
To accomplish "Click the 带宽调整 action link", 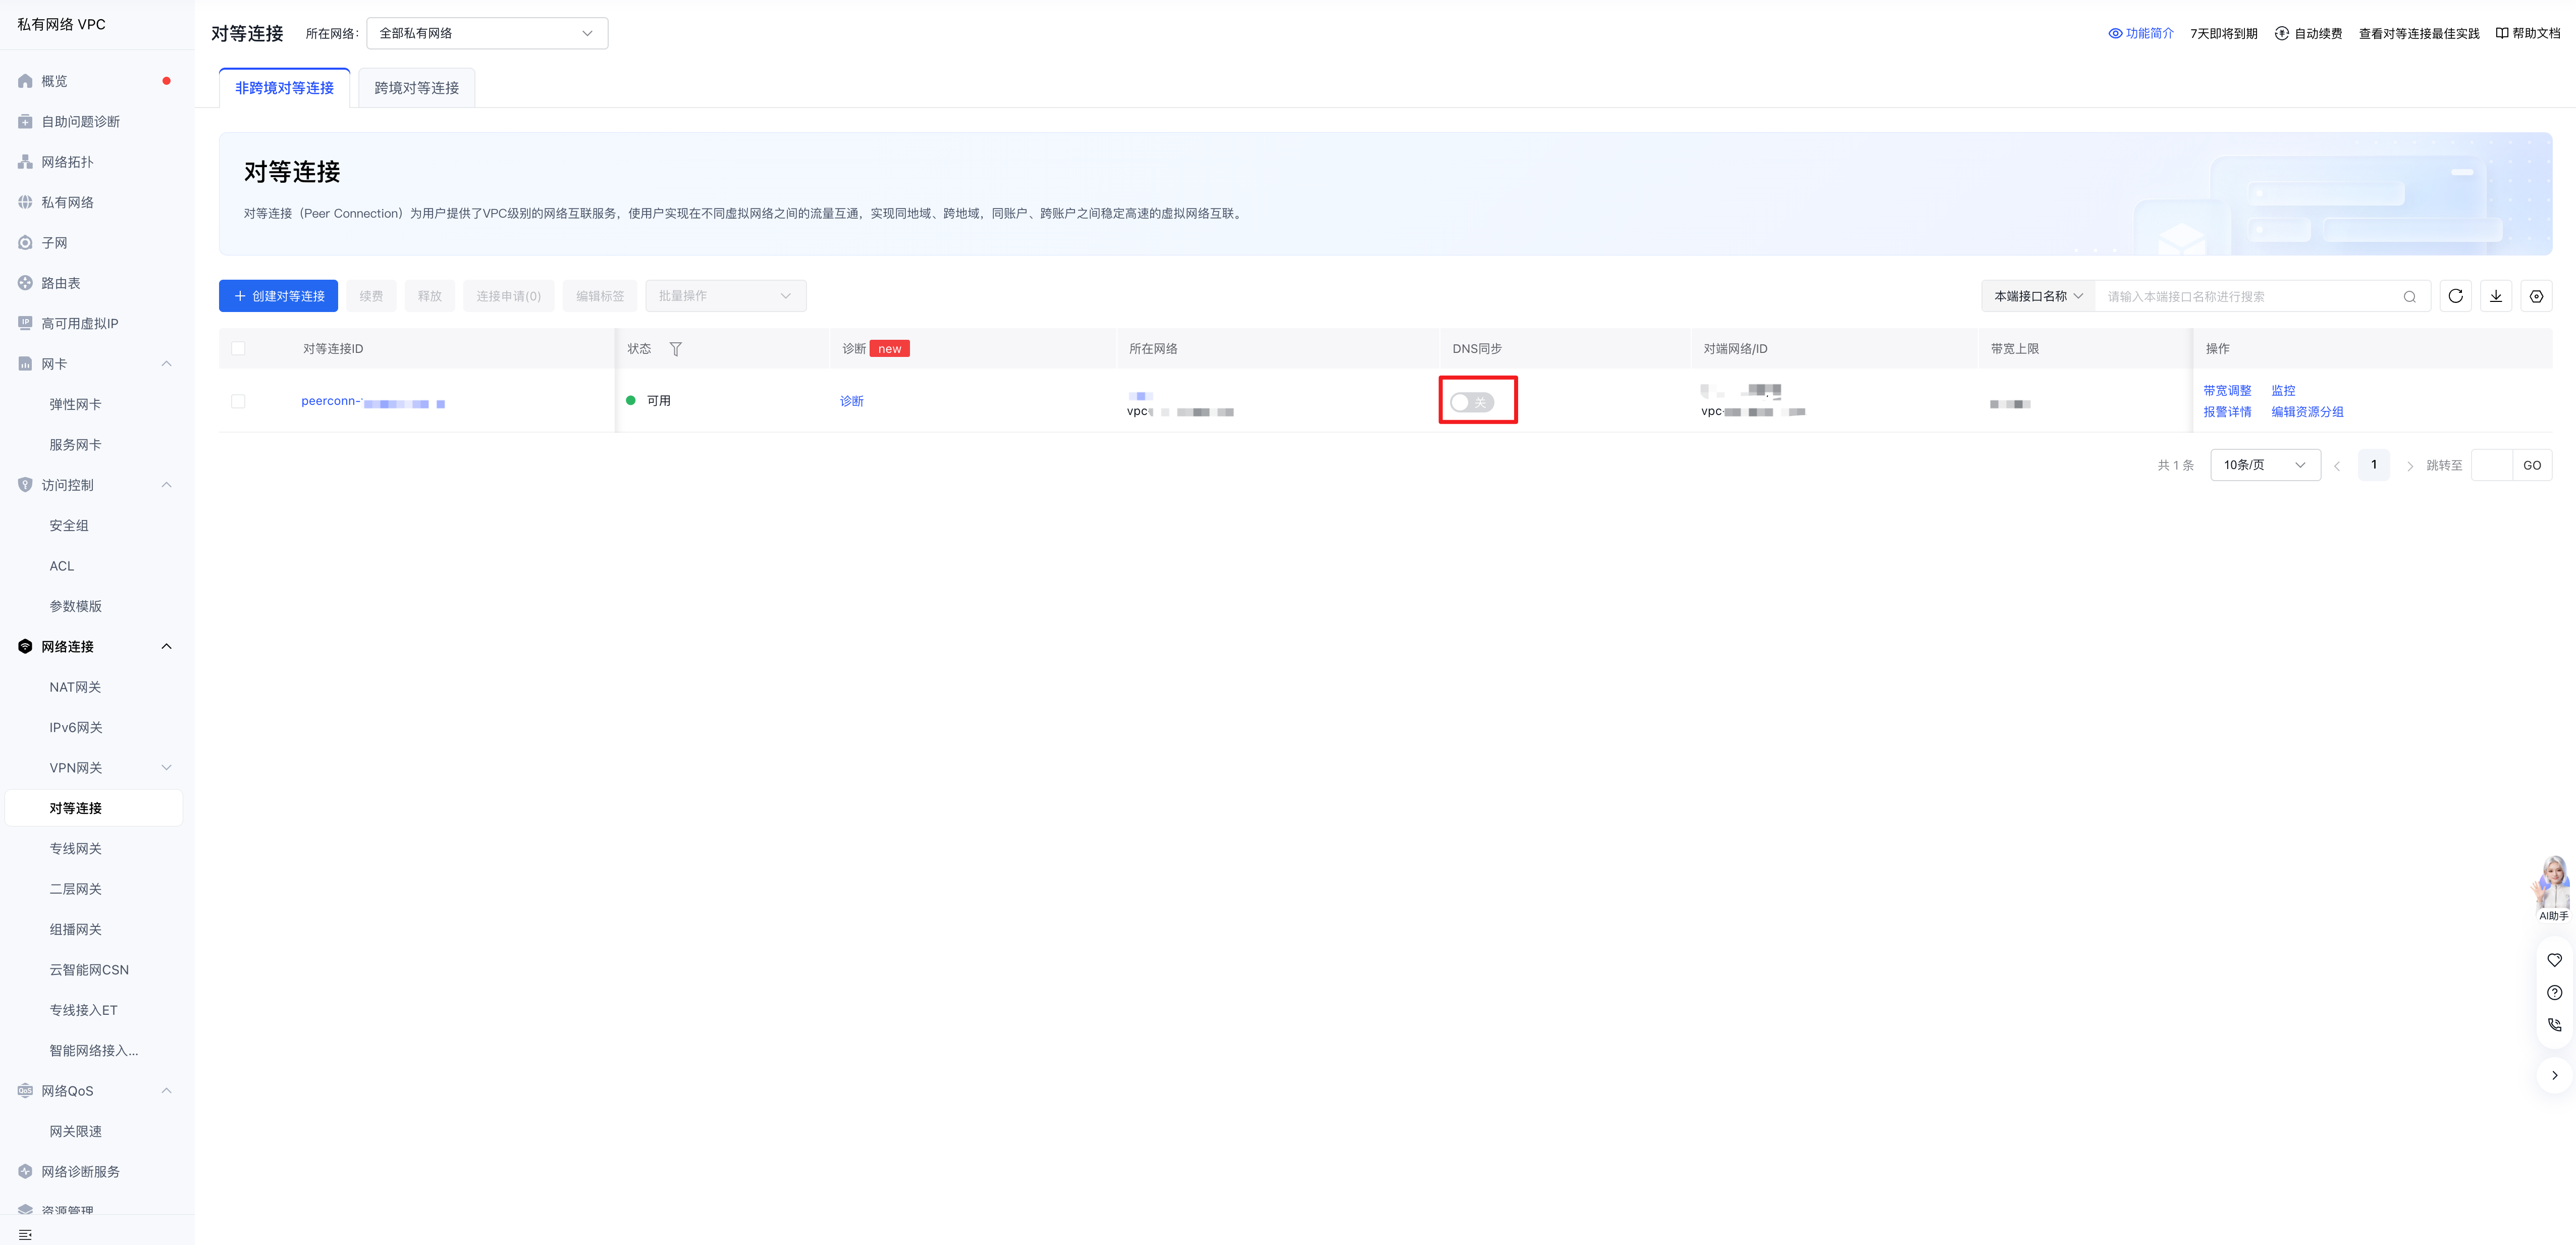I will (x=2227, y=391).
